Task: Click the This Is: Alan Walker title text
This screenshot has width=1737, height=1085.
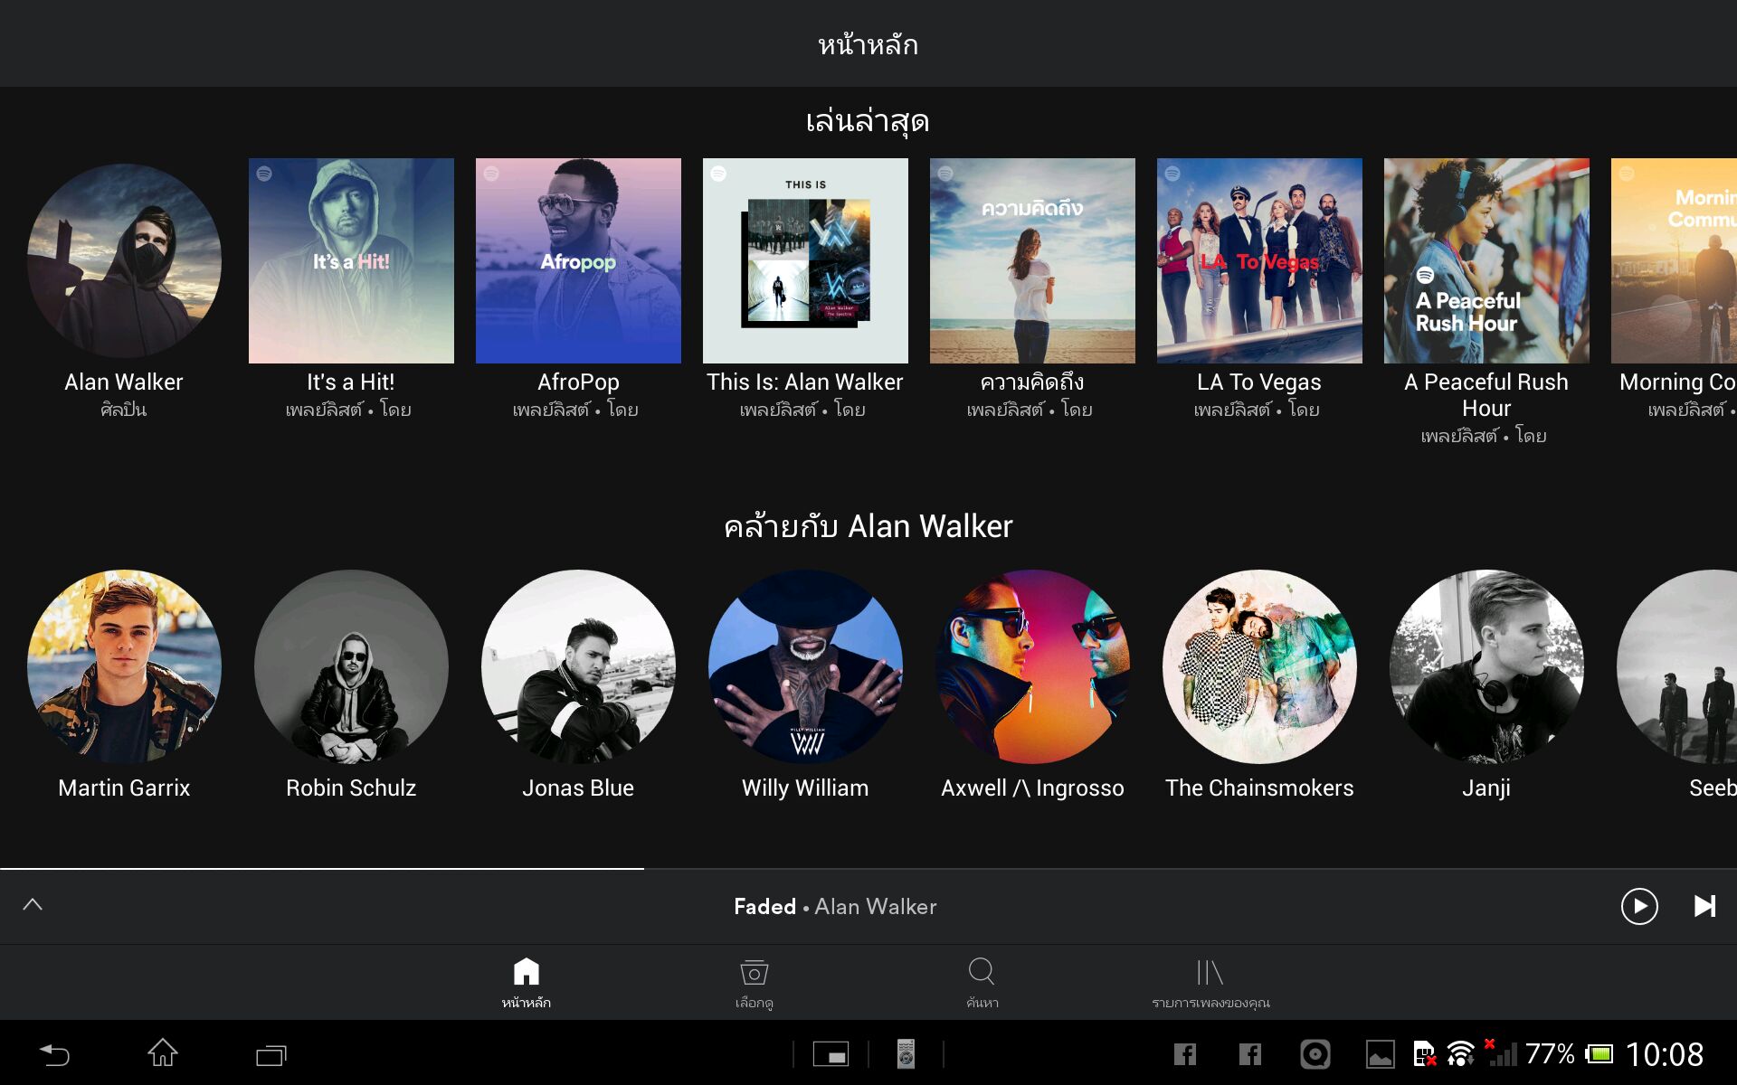Action: tap(805, 382)
